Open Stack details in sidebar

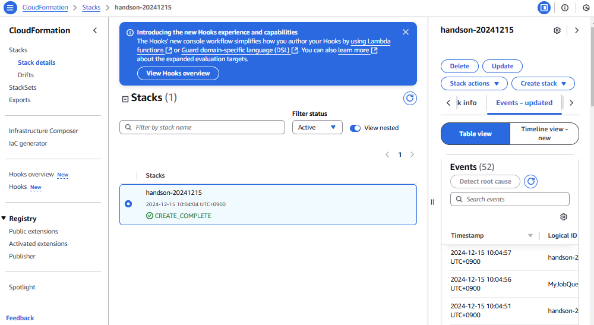[x=36, y=62]
